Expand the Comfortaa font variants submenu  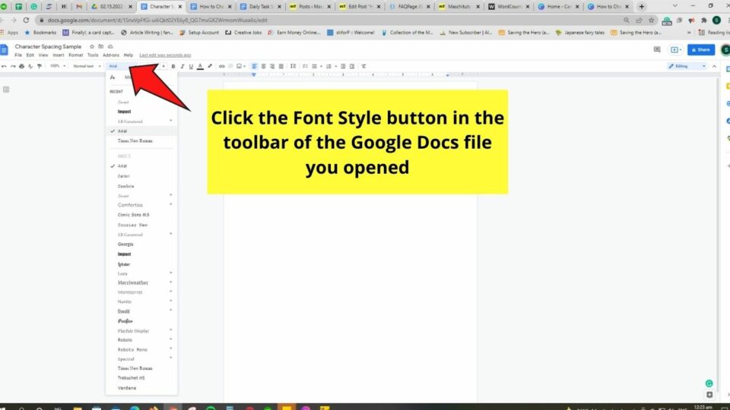point(171,204)
